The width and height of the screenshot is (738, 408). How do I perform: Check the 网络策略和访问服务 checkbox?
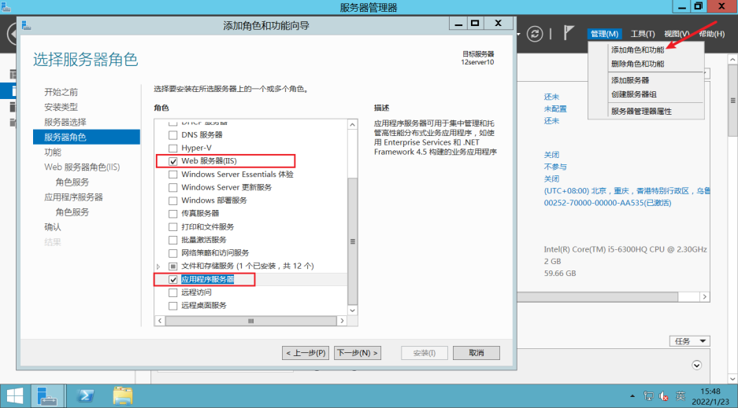point(172,254)
